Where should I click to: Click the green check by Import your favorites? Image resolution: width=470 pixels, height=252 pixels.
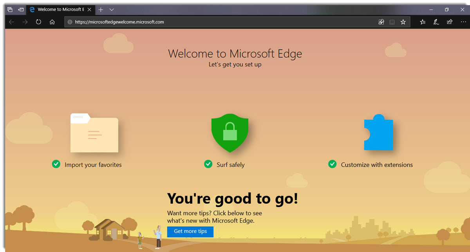pyautogui.click(x=56, y=164)
